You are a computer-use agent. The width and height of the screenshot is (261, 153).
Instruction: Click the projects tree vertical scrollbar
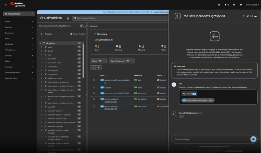pyautogui.click(x=83, y=60)
